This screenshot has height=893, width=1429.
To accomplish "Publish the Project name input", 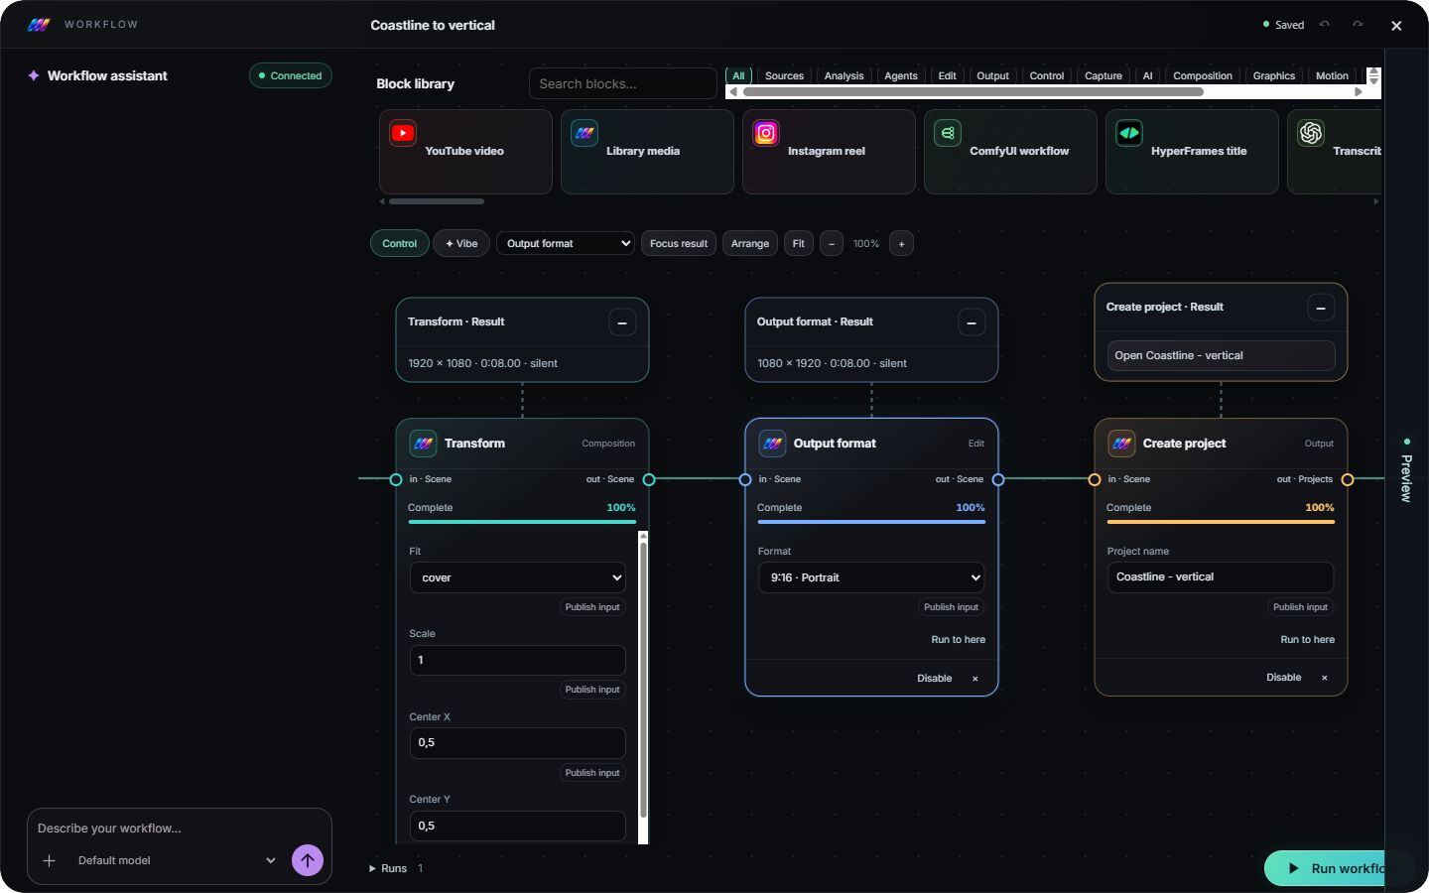I will tap(1300, 607).
